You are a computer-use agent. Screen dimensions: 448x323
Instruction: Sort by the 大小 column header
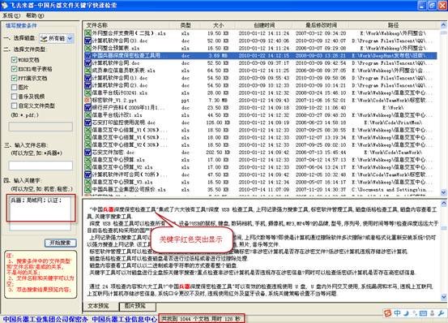[x=219, y=25]
